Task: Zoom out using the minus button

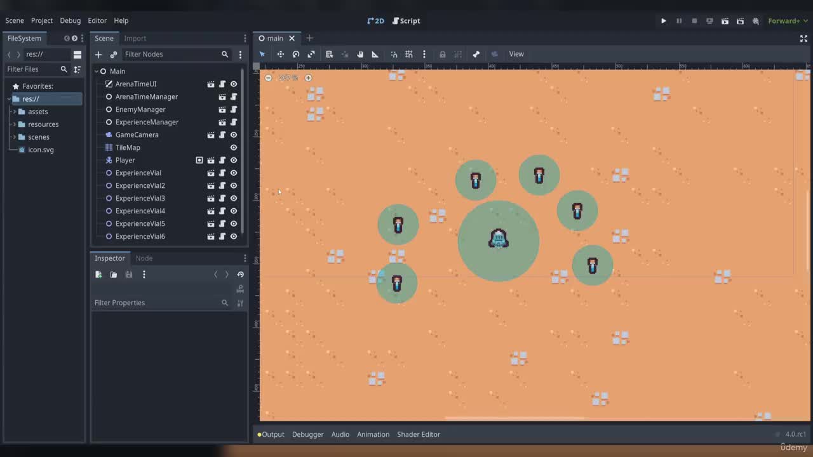Action: pos(268,77)
